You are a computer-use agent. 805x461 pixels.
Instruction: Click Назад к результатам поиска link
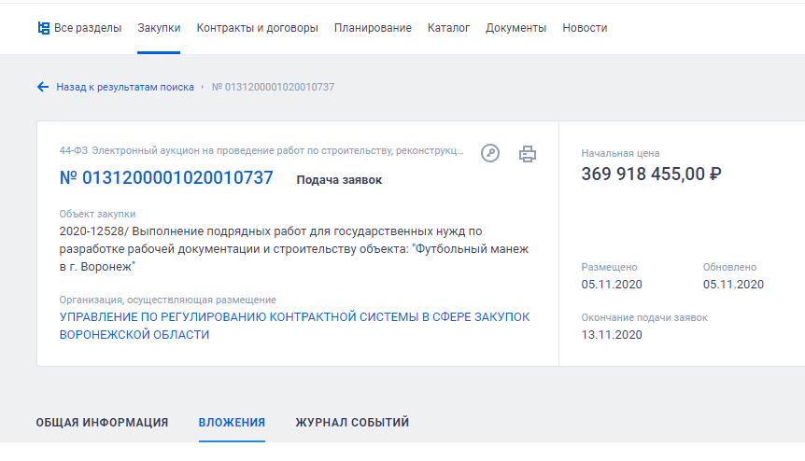pos(125,87)
